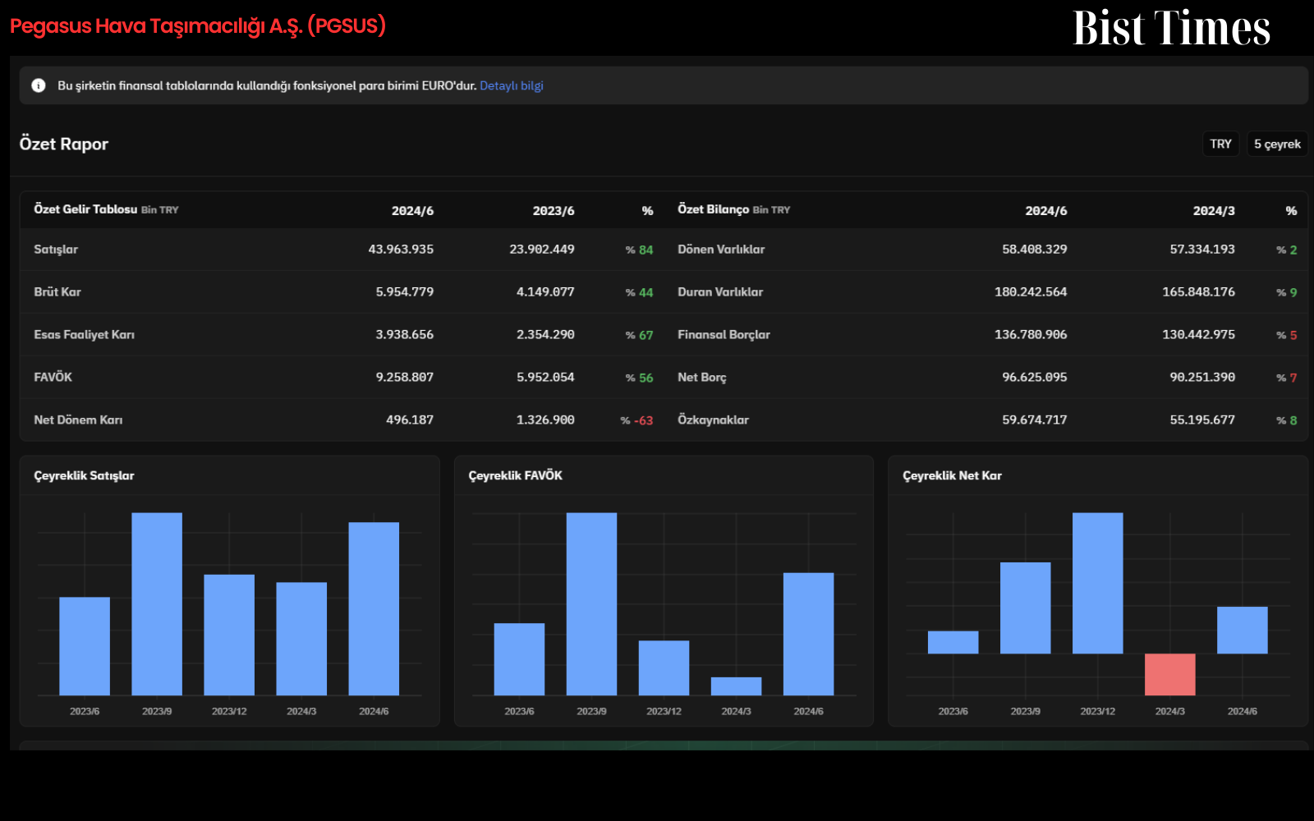
Task: Select the Satışlar row in income table
Action: (x=343, y=250)
